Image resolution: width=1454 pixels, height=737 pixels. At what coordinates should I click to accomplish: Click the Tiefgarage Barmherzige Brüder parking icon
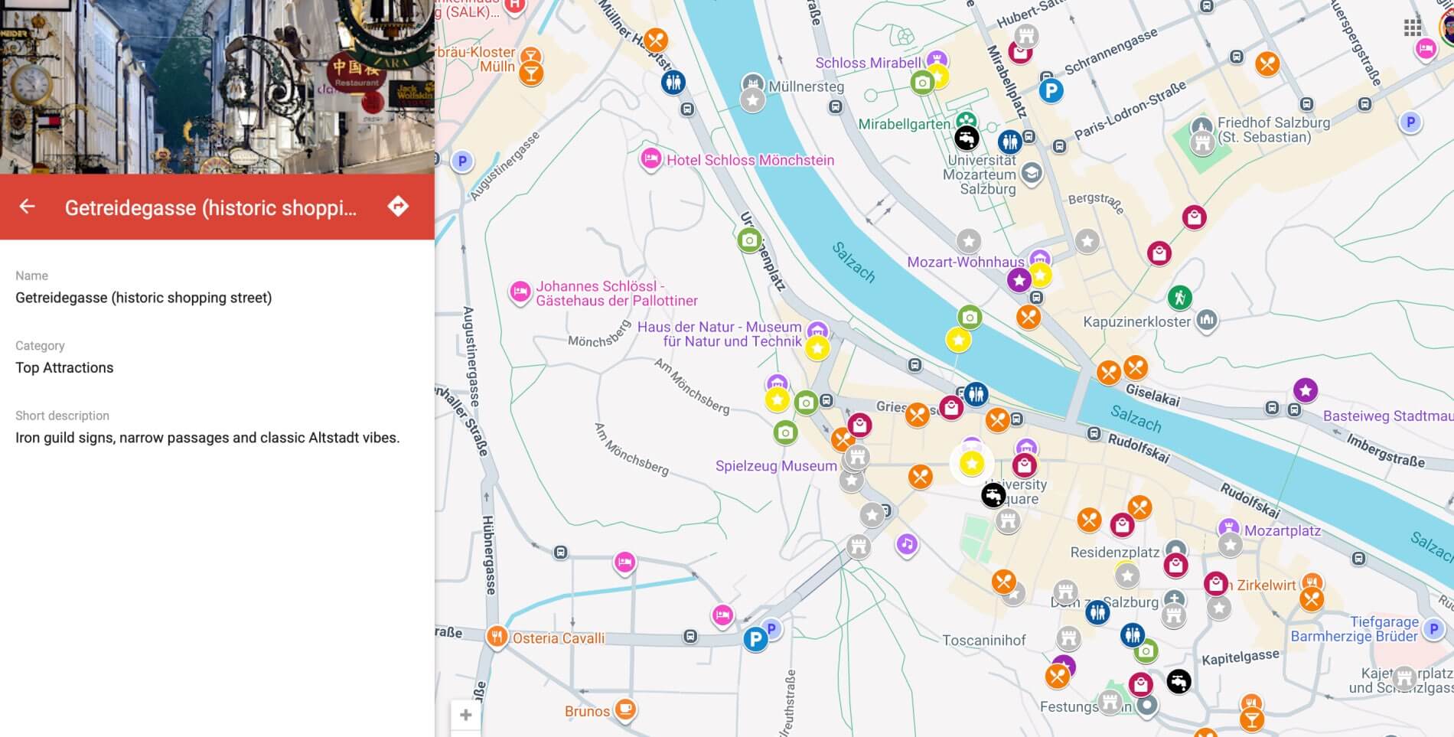[1433, 629]
